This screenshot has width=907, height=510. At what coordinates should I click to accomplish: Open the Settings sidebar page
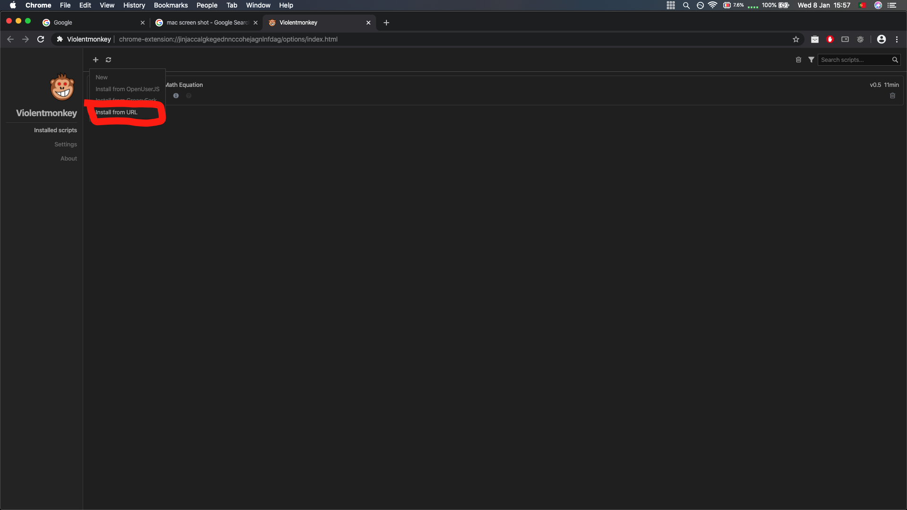[x=66, y=144]
